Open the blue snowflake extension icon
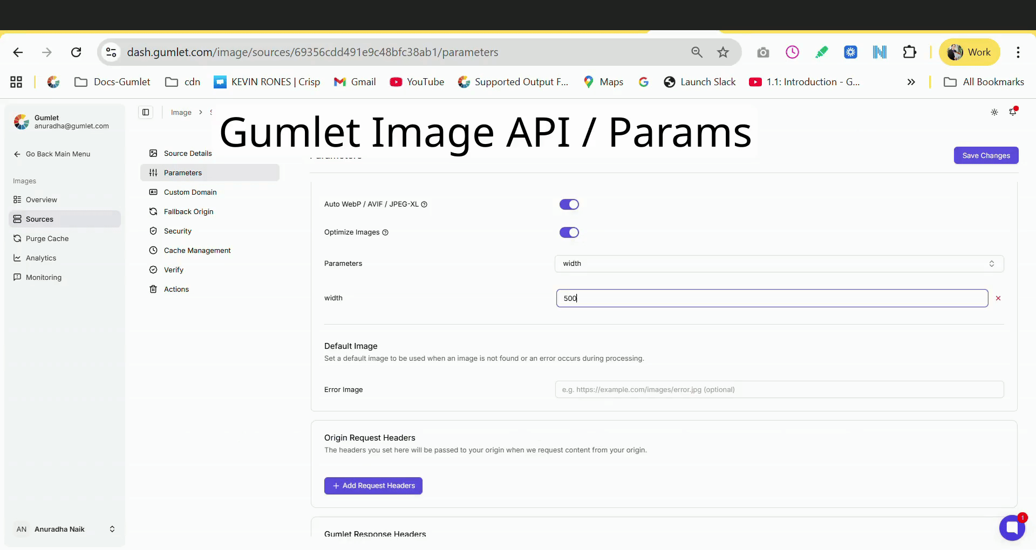 [x=850, y=52]
